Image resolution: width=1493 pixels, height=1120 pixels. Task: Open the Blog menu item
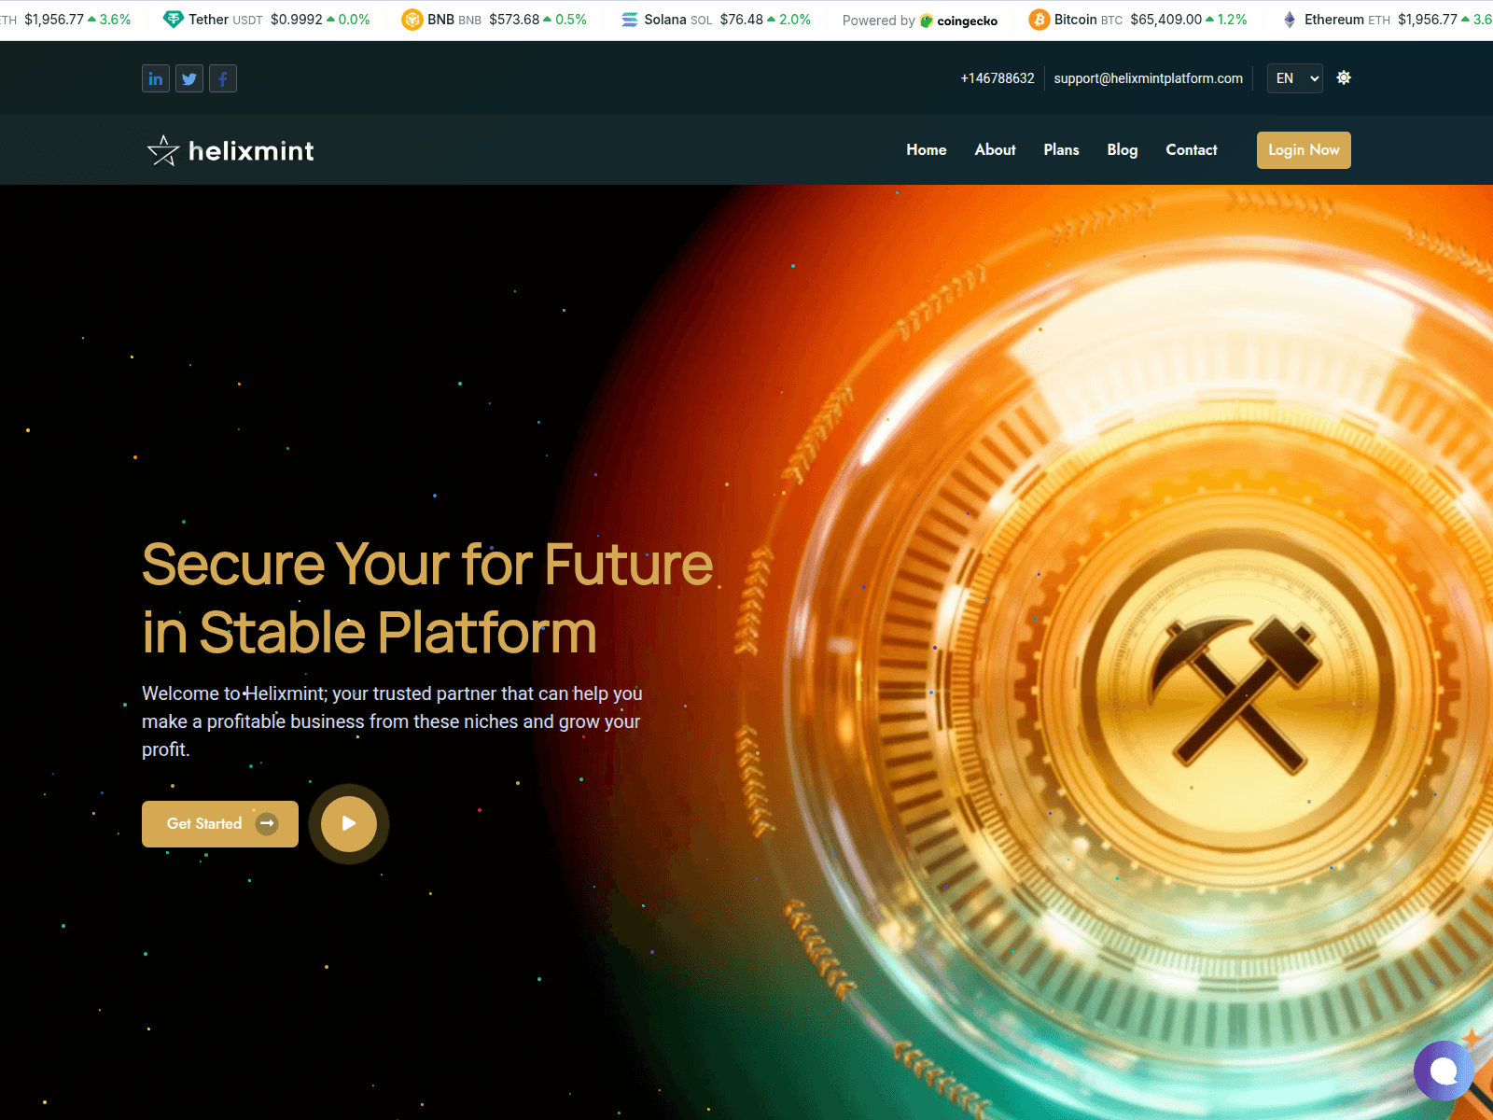coord(1123,149)
